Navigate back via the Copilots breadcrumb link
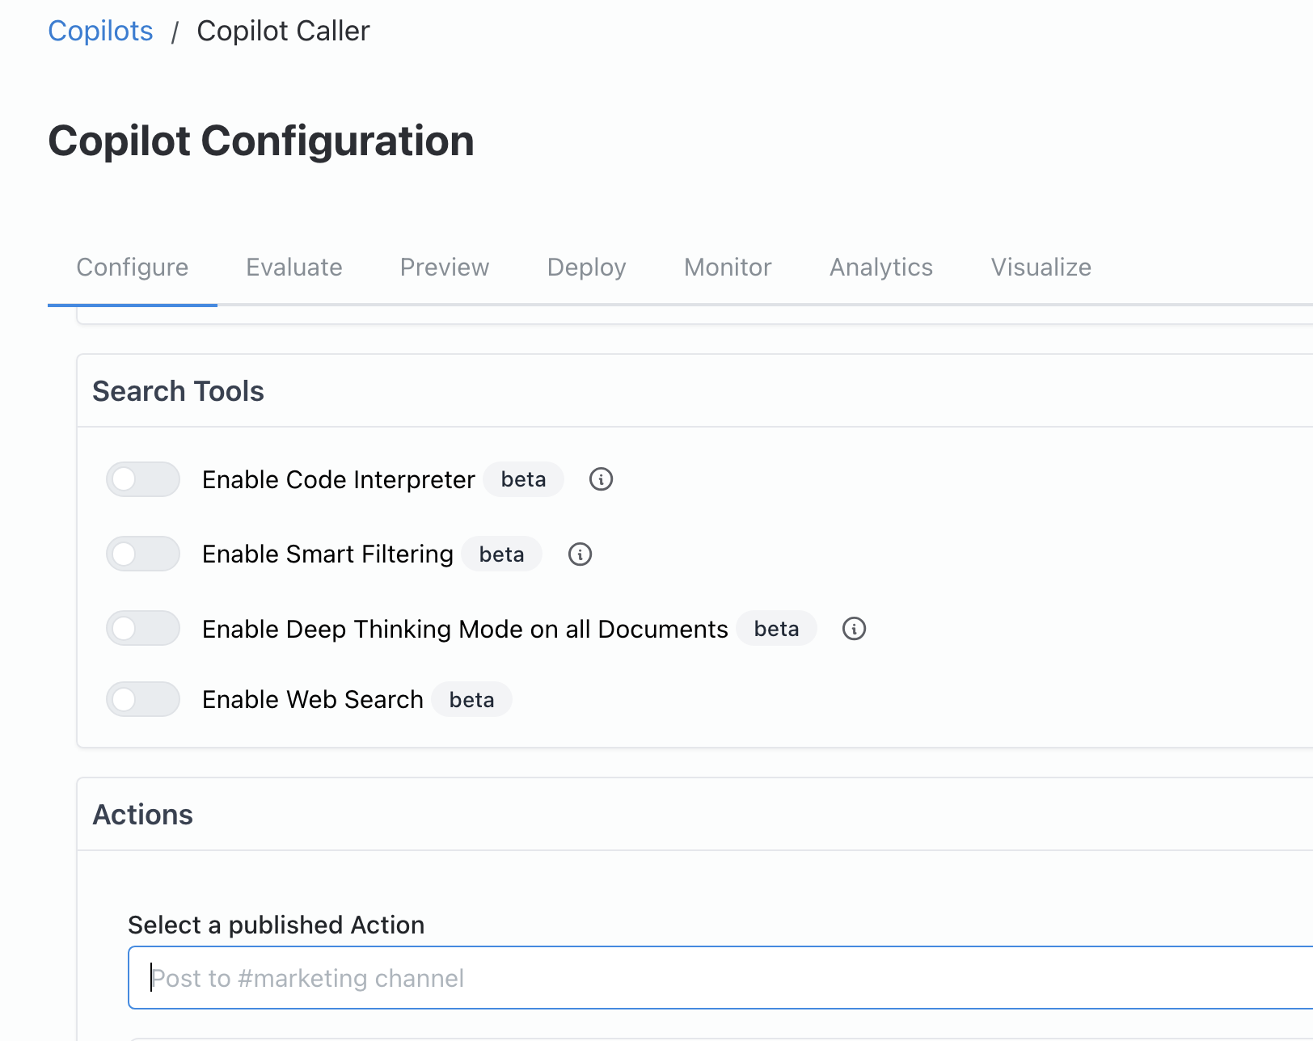The height and width of the screenshot is (1041, 1313). point(100,30)
